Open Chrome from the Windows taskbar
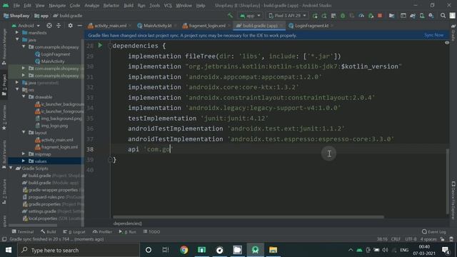Viewport: 457px width, 257px height. tap(184, 250)
